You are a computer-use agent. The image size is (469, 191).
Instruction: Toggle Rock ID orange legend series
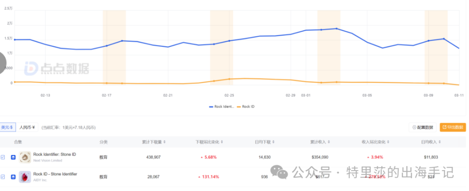pyautogui.click(x=245, y=107)
